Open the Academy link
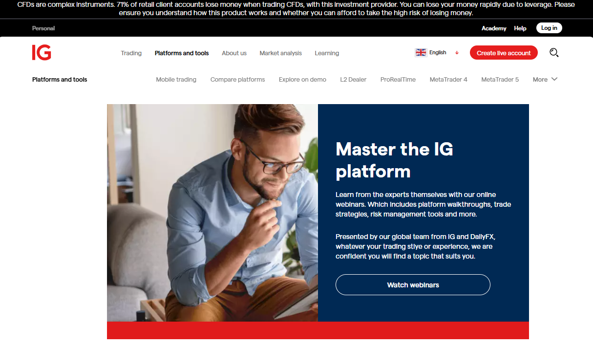This screenshot has width=593, height=348. (494, 28)
